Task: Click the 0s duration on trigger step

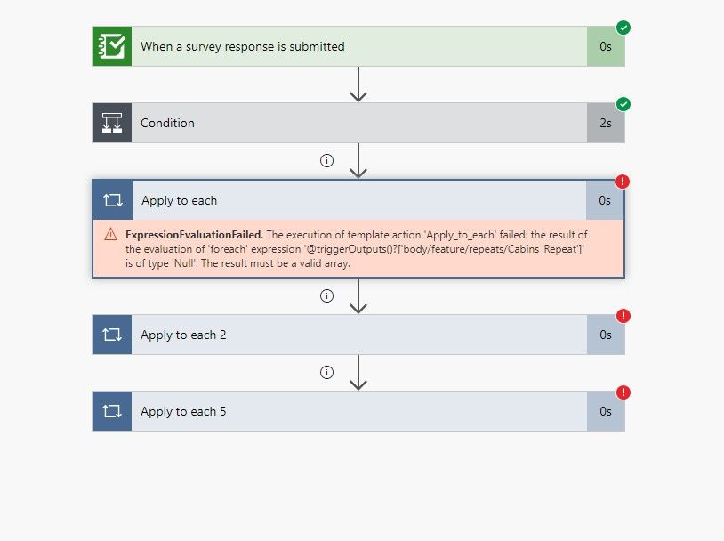Action: click(605, 46)
